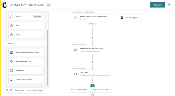The image size is (175, 96).
Task: Click Upgrade to add more link
Action: 100,90
